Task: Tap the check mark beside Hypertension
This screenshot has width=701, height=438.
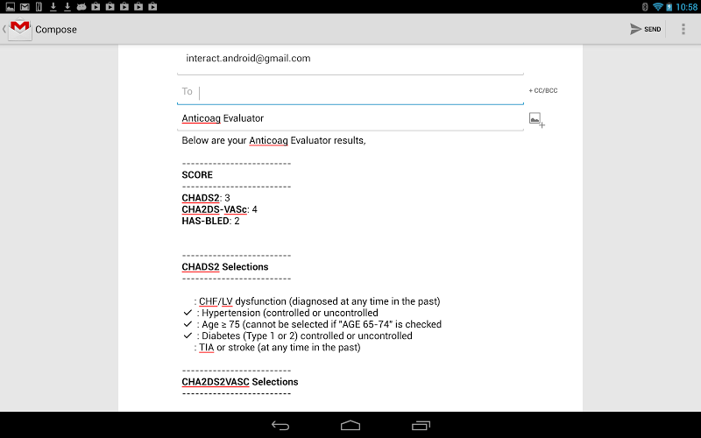Action: click(x=188, y=313)
